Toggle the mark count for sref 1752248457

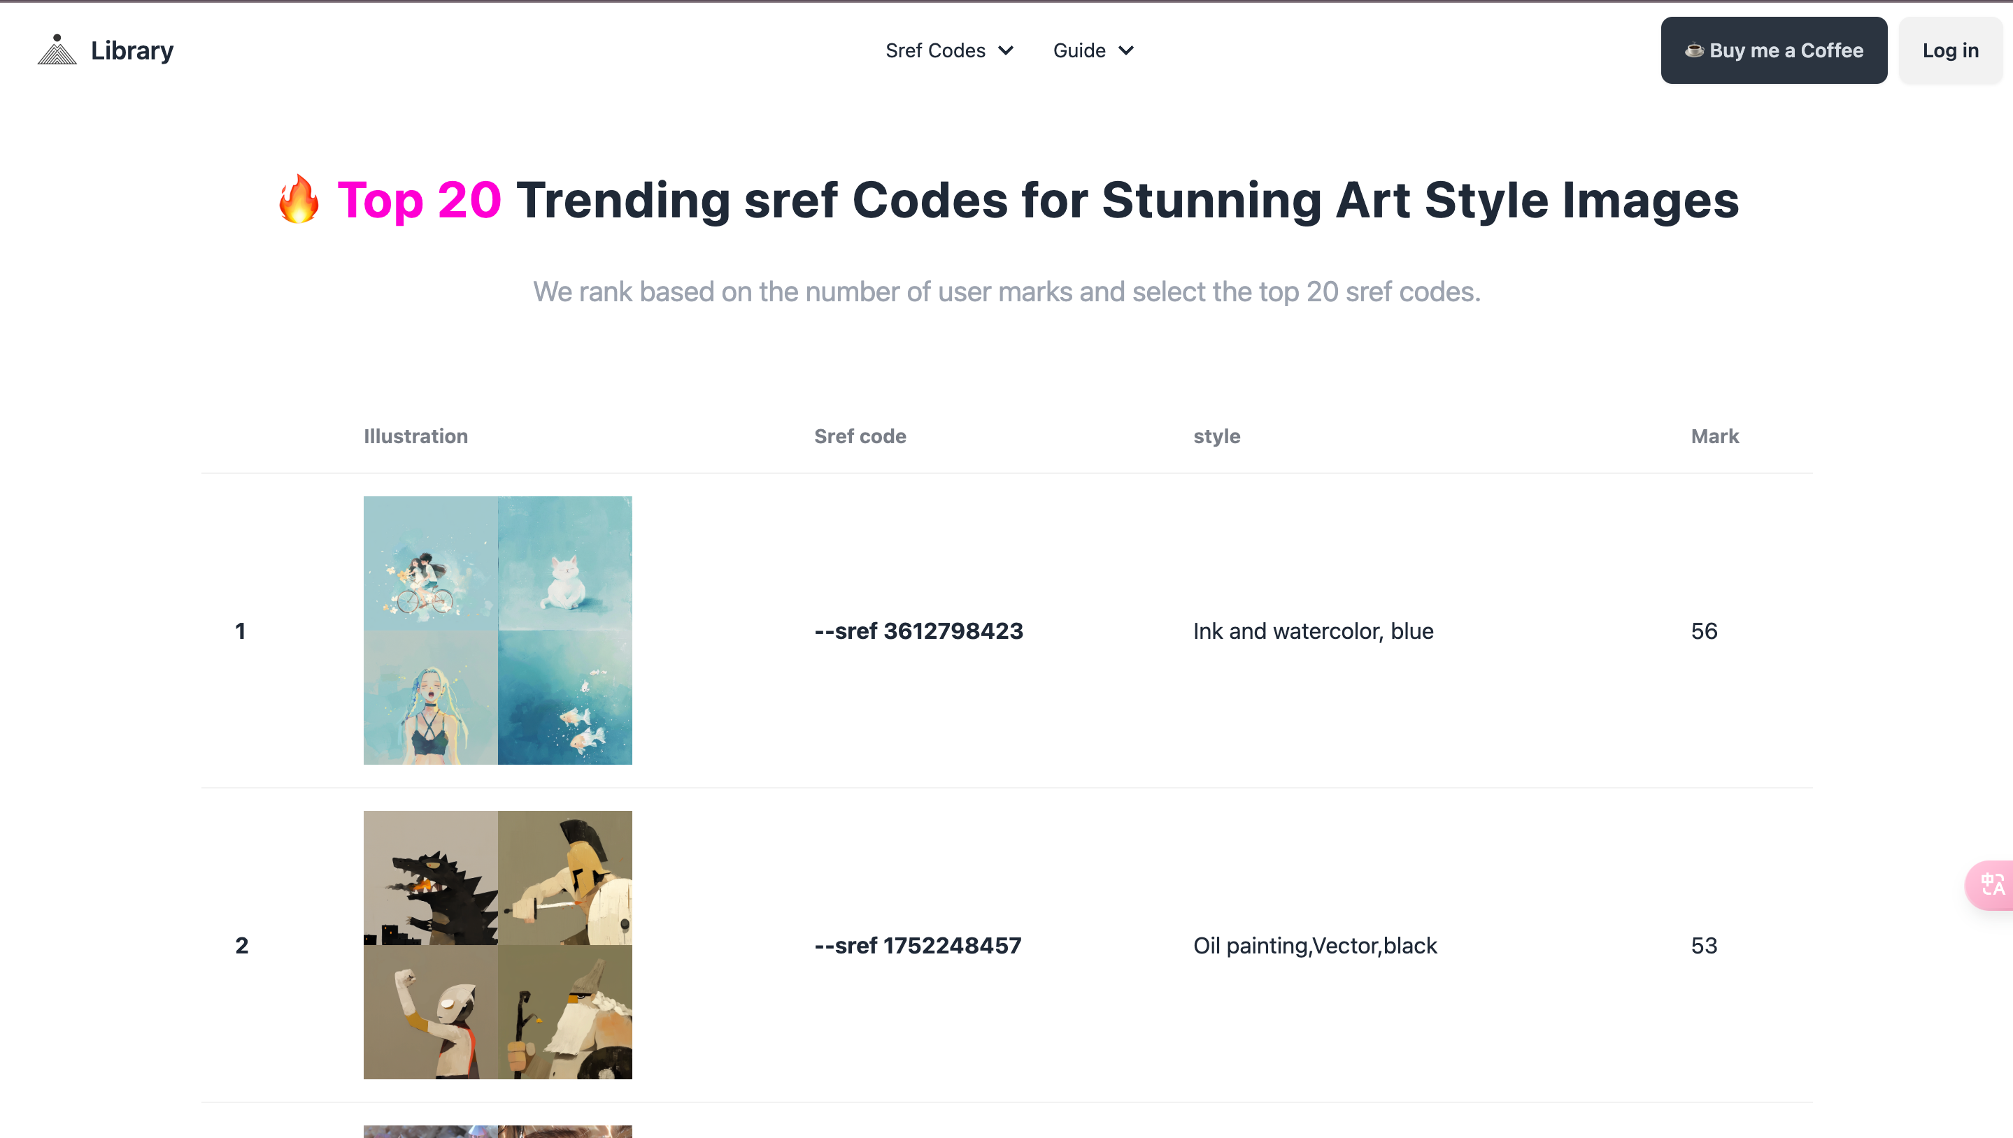(x=1703, y=945)
